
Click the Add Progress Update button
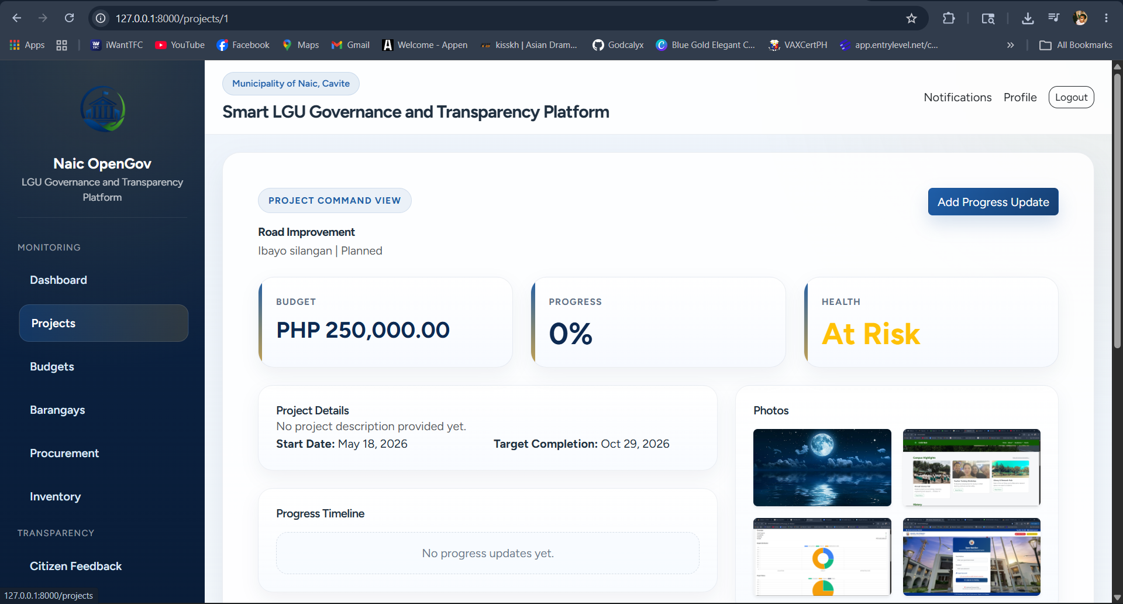(993, 202)
